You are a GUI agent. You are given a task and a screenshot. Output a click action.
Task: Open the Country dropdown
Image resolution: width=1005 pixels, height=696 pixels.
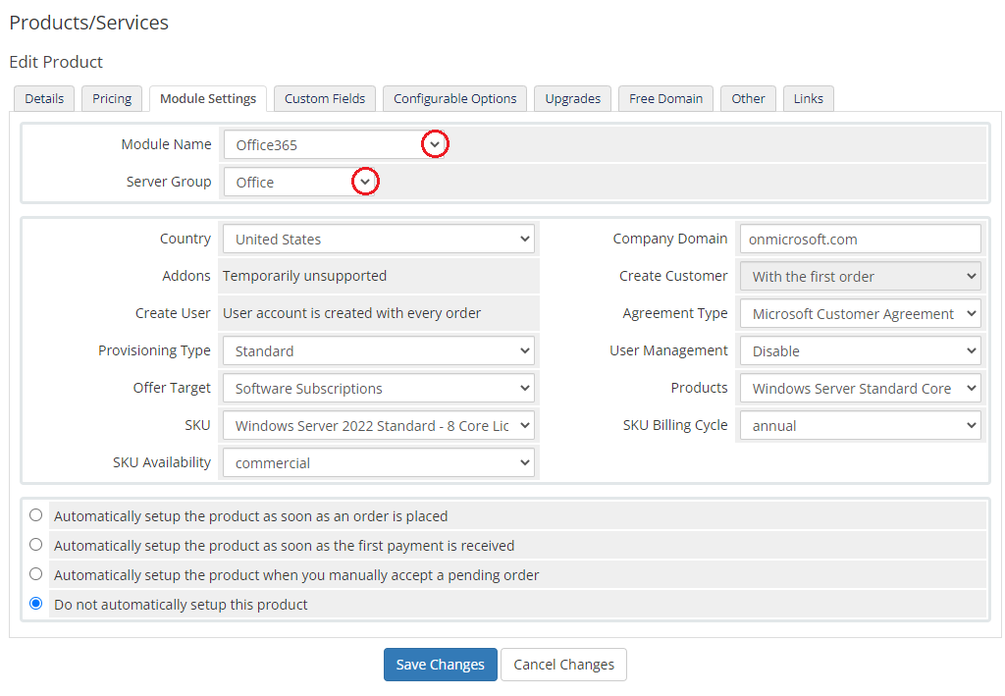click(378, 239)
